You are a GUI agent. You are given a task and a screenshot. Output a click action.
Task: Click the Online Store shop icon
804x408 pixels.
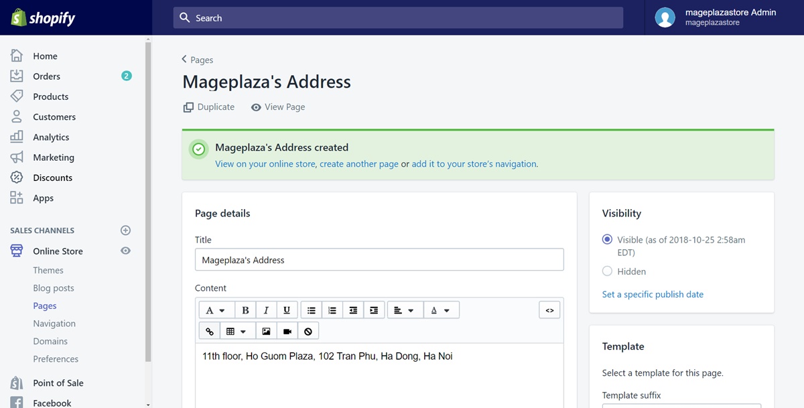pos(17,251)
